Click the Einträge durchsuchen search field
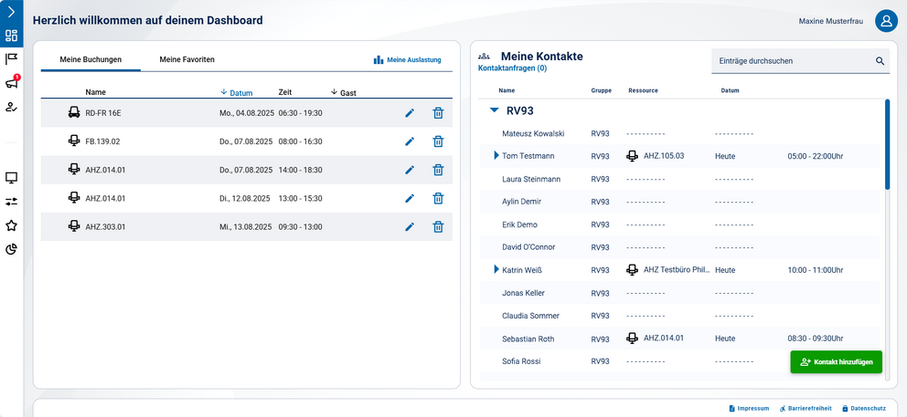The height and width of the screenshot is (417, 907). 791,61
